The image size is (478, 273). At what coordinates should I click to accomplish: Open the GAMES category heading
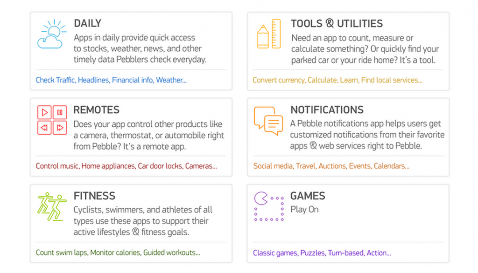[308, 196]
